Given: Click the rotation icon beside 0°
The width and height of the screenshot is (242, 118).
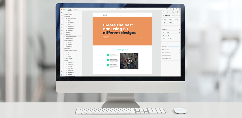Looking at the screenshot, I should click(x=176, y=20).
